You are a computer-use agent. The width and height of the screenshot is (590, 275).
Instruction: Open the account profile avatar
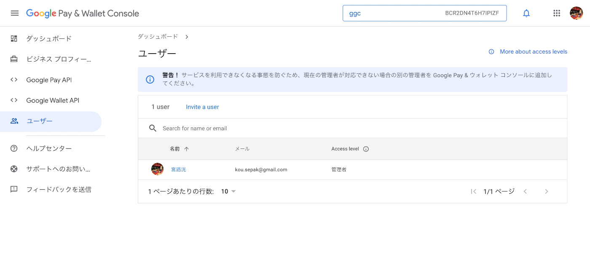(576, 13)
